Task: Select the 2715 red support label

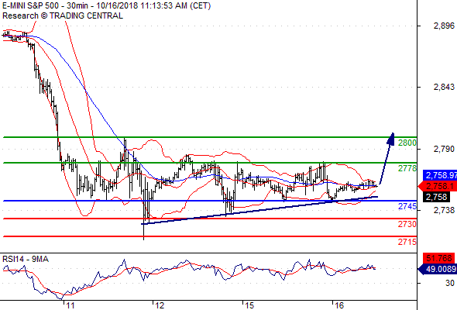Action: click(x=407, y=242)
